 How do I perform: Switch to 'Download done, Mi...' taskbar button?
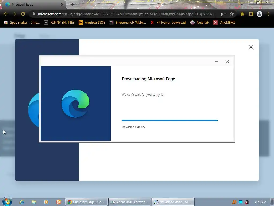[x=173, y=202]
